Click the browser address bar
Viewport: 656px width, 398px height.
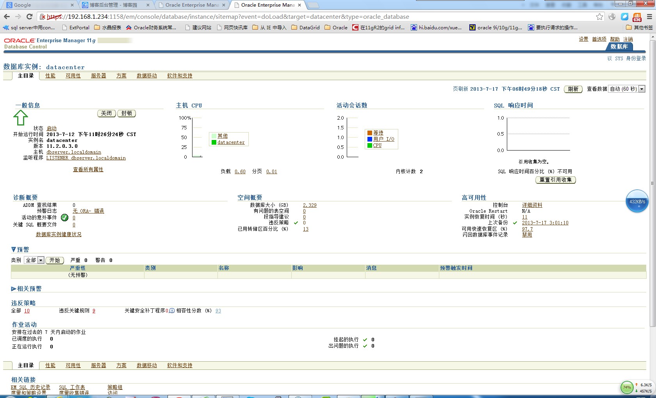pyautogui.click(x=320, y=16)
